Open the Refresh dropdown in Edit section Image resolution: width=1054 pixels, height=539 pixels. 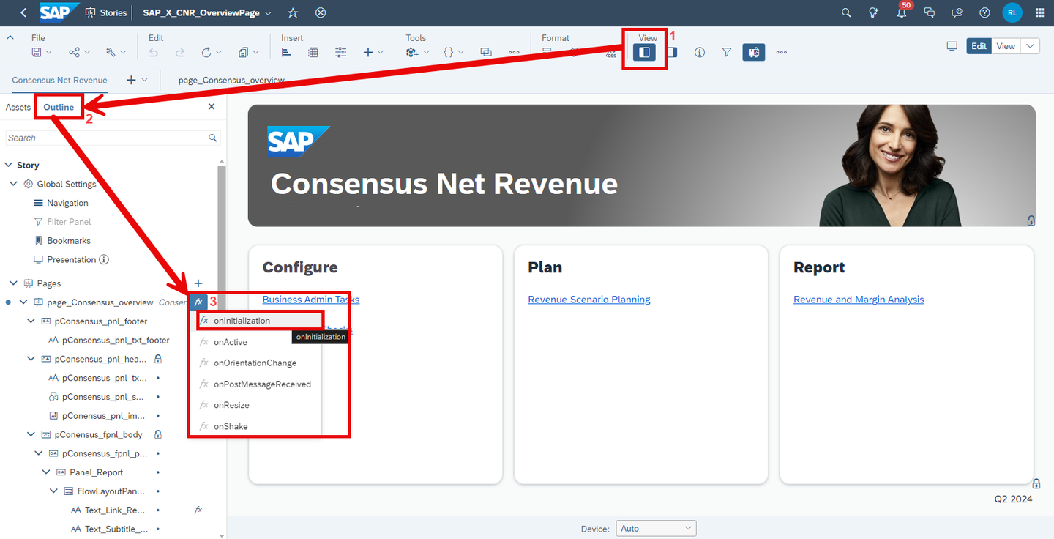click(x=212, y=52)
